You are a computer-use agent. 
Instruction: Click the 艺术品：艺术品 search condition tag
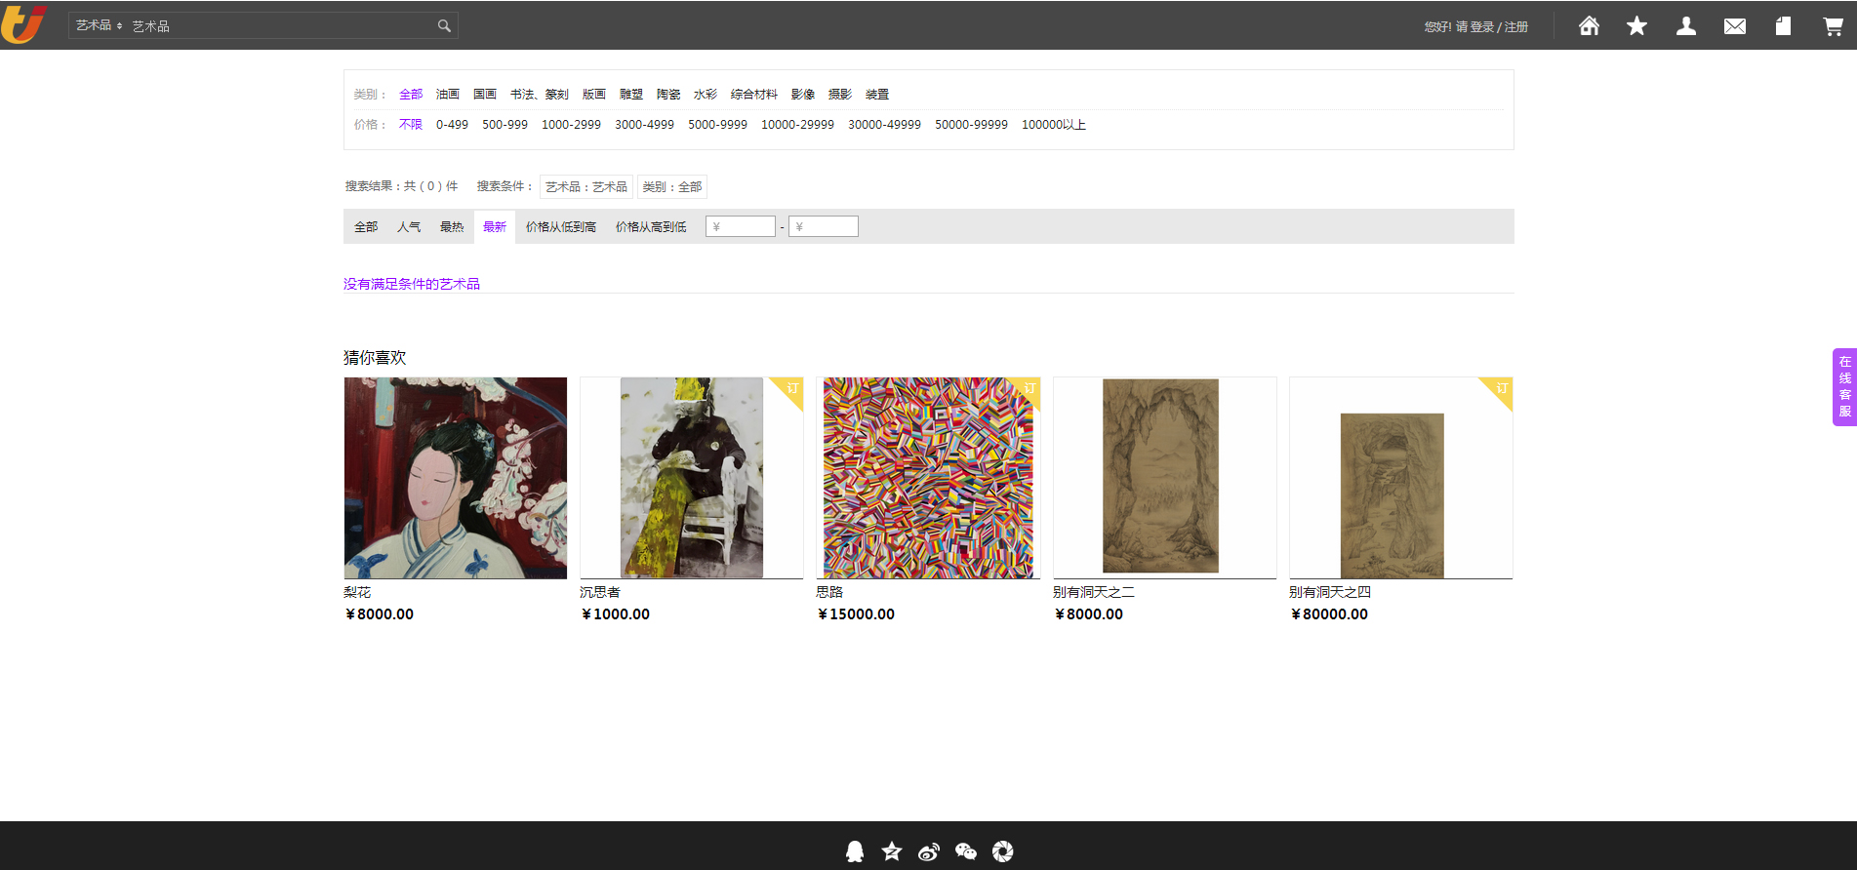pyautogui.click(x=586, y=186)
